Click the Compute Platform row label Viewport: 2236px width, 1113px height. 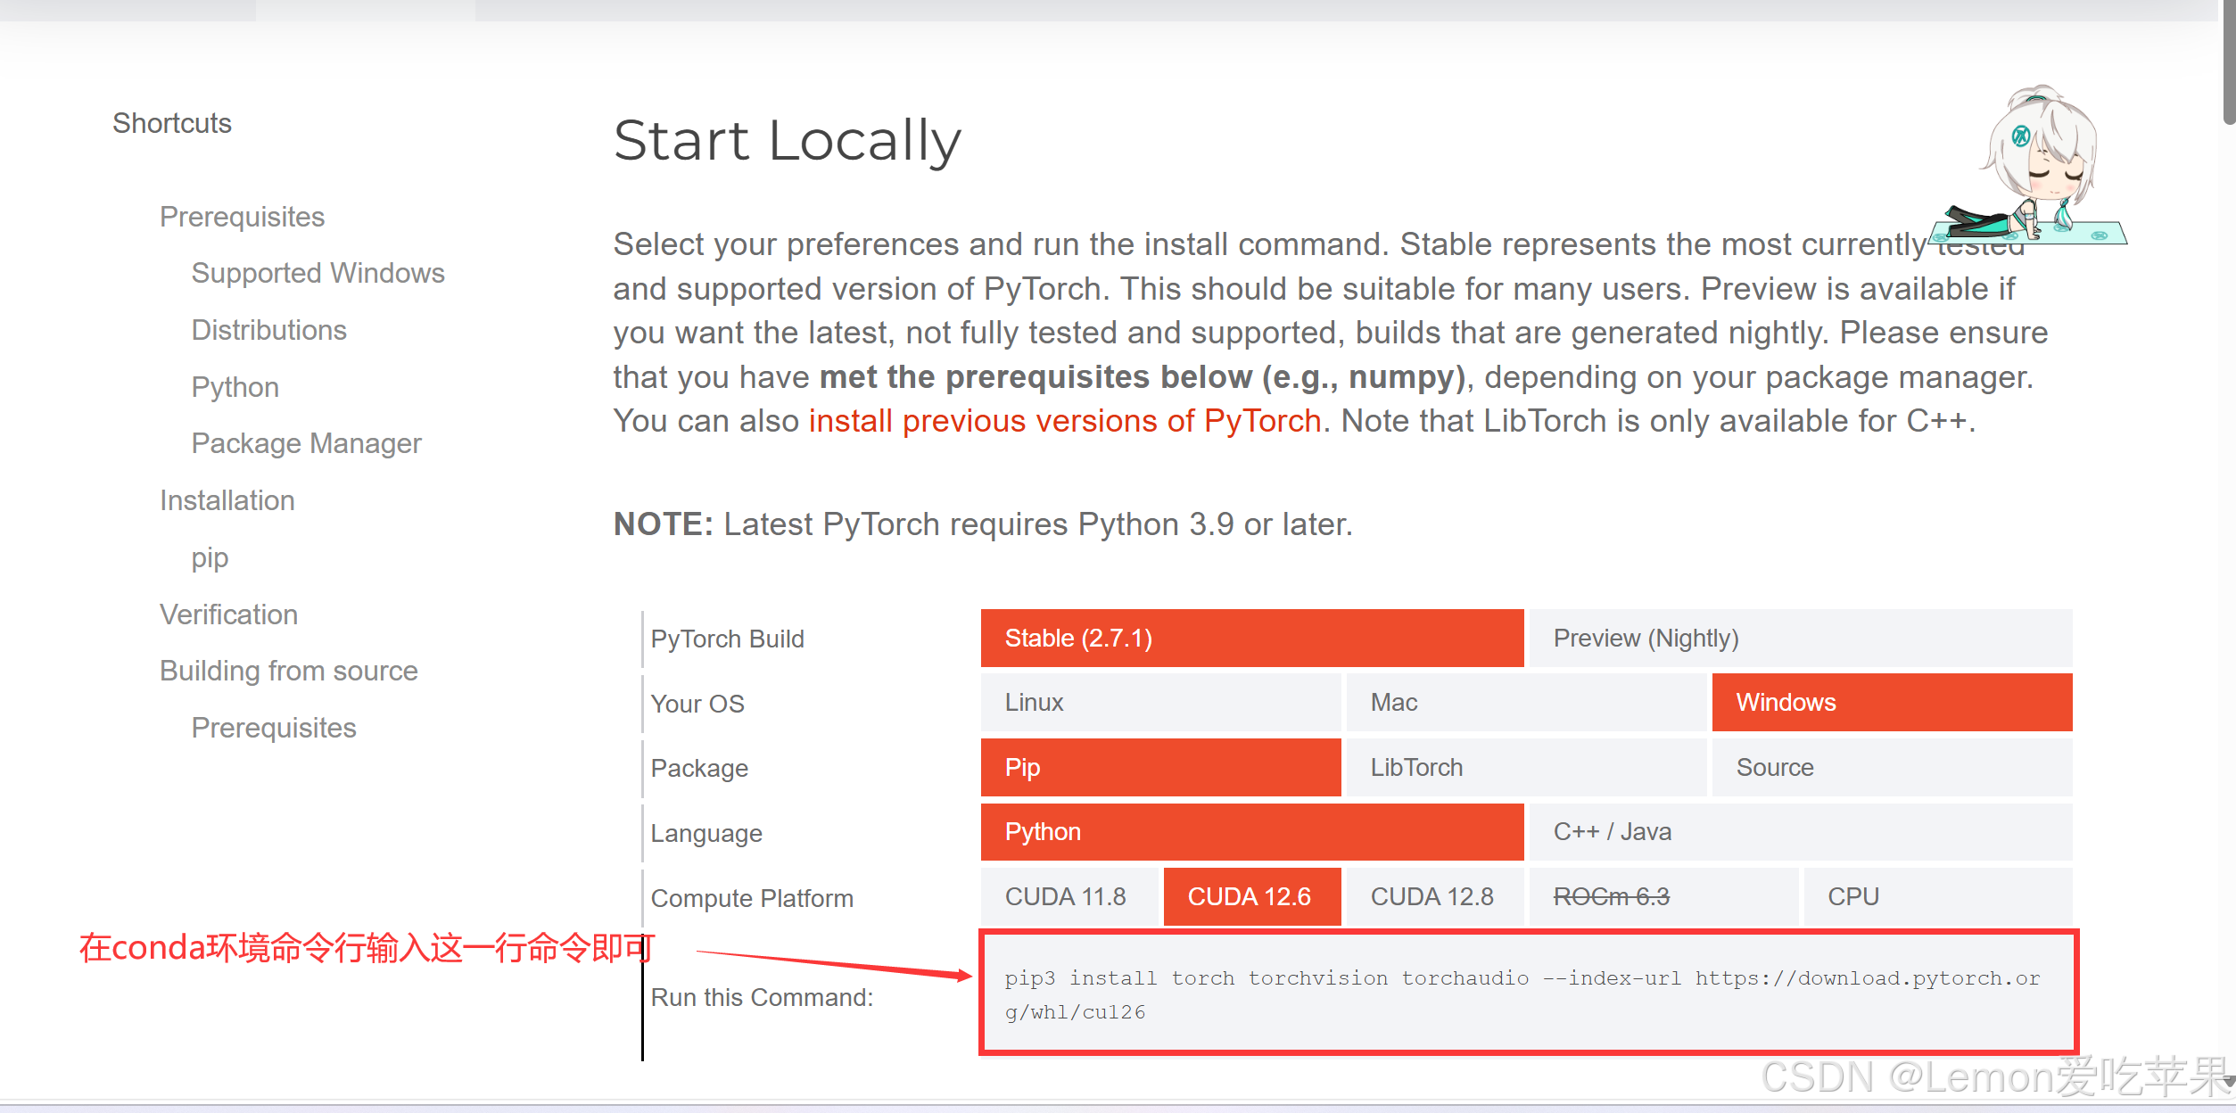click(x=752, y=899)
